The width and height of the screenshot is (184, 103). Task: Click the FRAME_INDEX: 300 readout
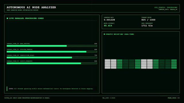[174, 98]
